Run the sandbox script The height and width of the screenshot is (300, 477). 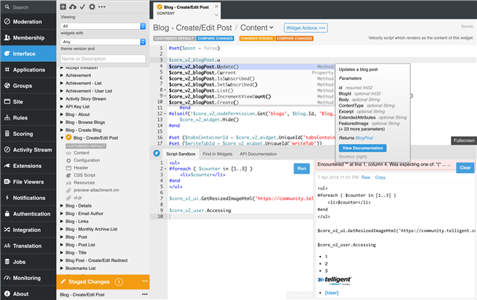tap(301, 169)
